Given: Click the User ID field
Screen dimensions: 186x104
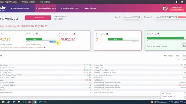Looking at the screenshot, I should (132, 17).
